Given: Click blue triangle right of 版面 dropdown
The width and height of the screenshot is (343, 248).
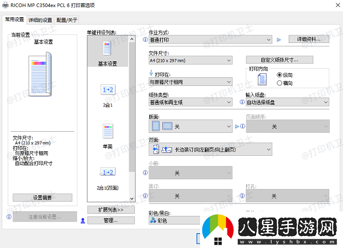Looking at the screenshot, I should point(237,127).
